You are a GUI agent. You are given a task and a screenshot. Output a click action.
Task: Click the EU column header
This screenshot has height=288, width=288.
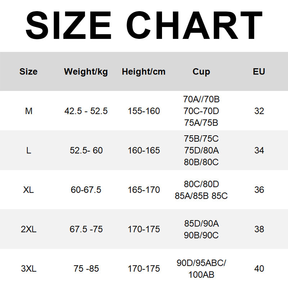tap(259, 72)
